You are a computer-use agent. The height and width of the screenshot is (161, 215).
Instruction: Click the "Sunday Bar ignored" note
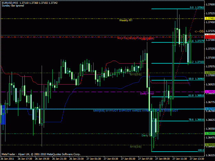point(13,5)
